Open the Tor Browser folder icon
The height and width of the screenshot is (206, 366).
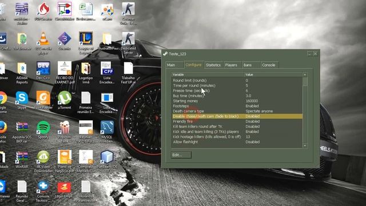(x=22, y=41)
